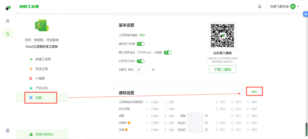Open 发送记录 in the sidebar
This screenshot has width=308, height=139.
tap(41, 69)
